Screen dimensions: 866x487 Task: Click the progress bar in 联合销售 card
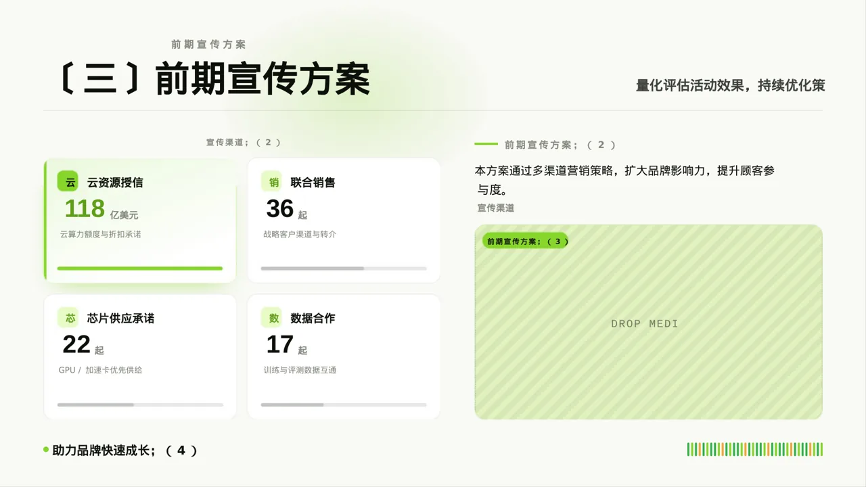tap(344, 269)
